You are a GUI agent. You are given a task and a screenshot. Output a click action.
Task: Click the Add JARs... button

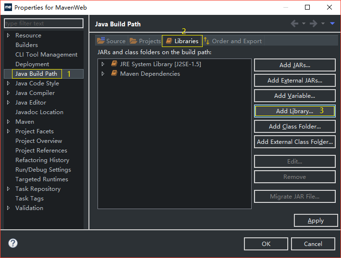tap(295, 65)
